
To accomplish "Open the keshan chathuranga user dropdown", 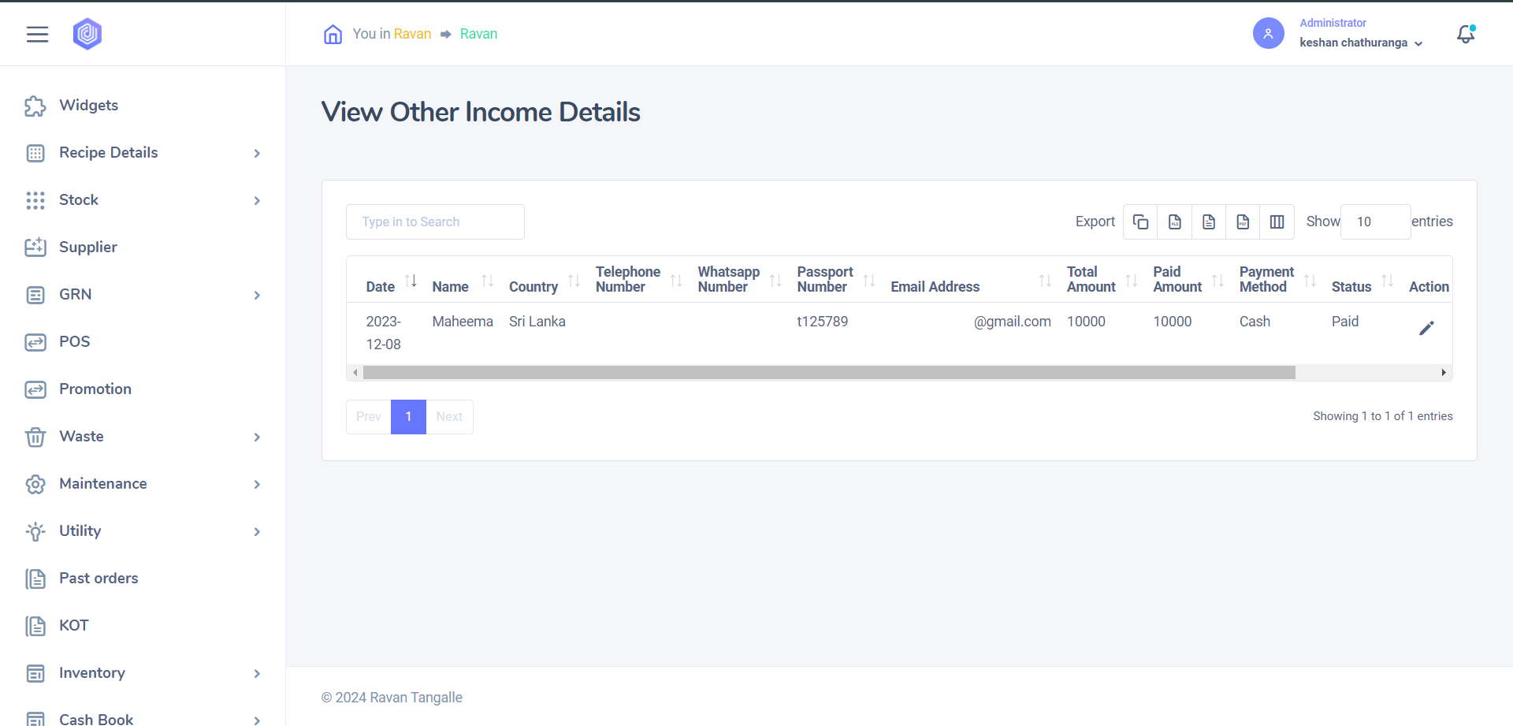I will 1360,43.
